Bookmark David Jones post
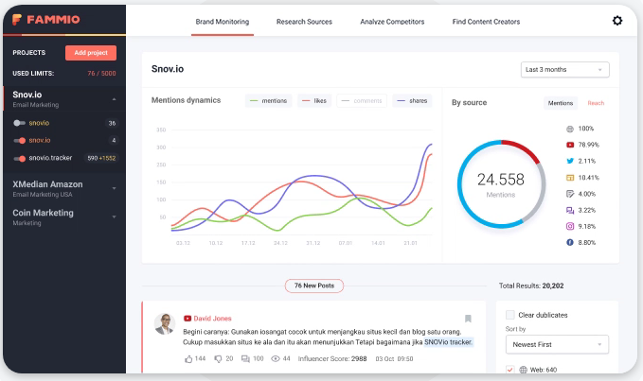The height and width of the screenshot is (381, 643). 468,319
